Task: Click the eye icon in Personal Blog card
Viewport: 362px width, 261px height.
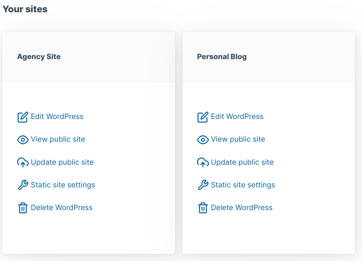Action: [x=203, y=140]
